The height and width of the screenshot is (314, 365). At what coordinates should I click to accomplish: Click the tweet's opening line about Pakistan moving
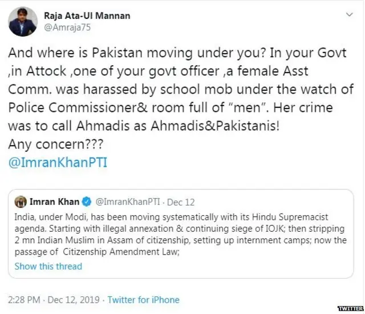tap(177, 53)
